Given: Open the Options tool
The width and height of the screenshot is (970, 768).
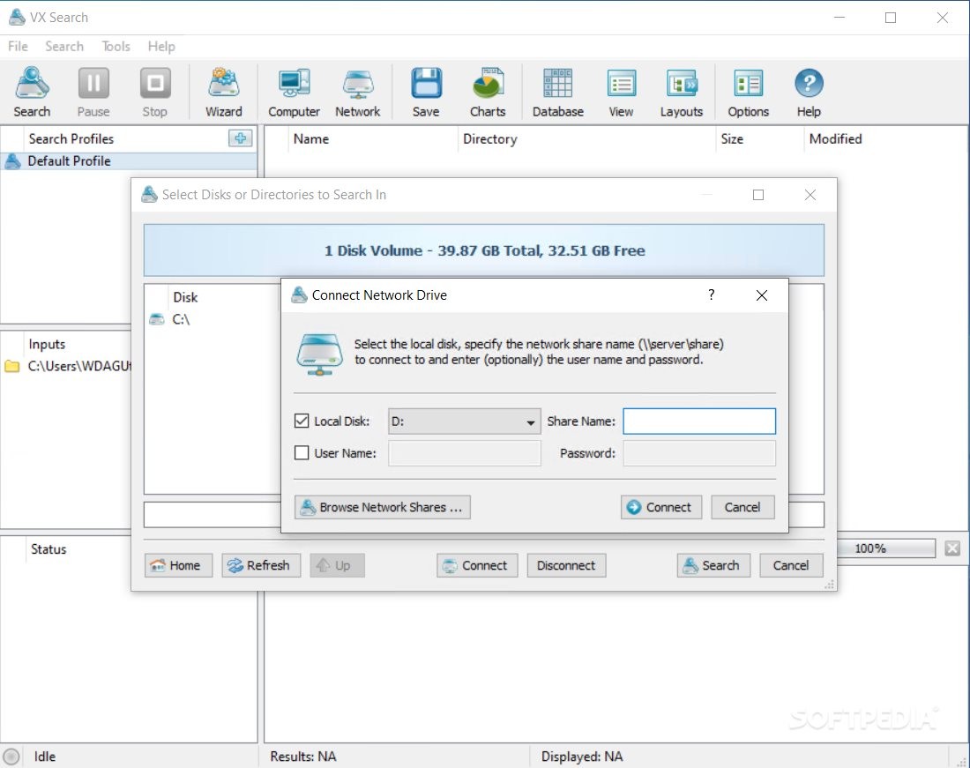Looking at the screenshot, I should (x=748, y=93).
